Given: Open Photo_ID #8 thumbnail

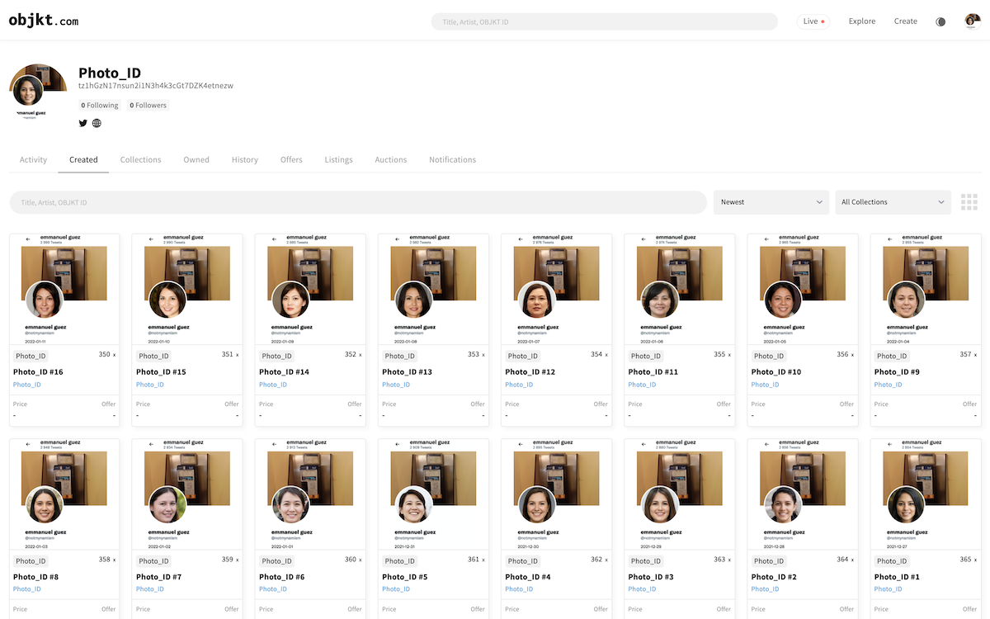Looking at the screenshot, I should (64, 494).
